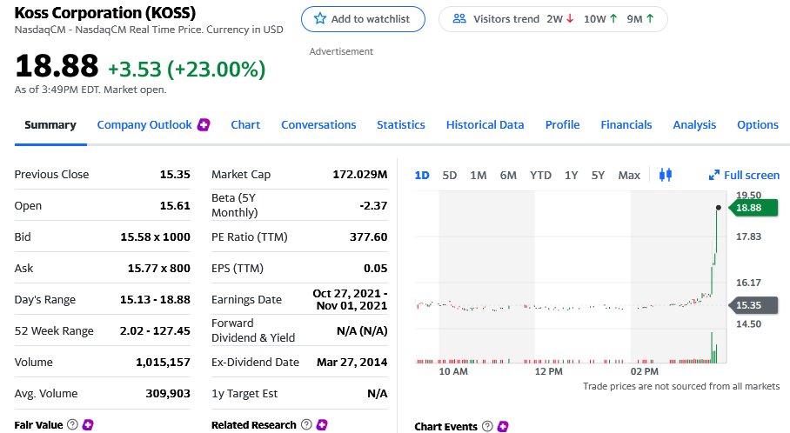
Task: Switch to the Financials tab
Action: (626, 125)
